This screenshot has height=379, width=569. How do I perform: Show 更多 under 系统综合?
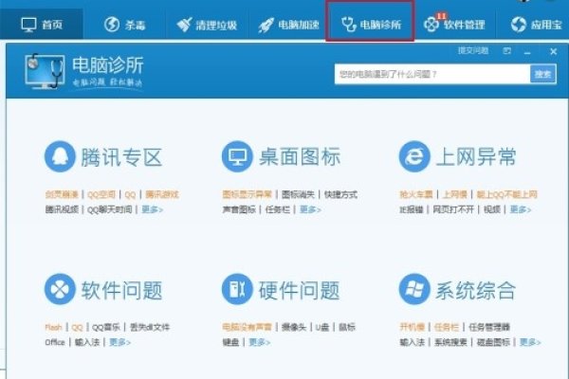point(530,342)
